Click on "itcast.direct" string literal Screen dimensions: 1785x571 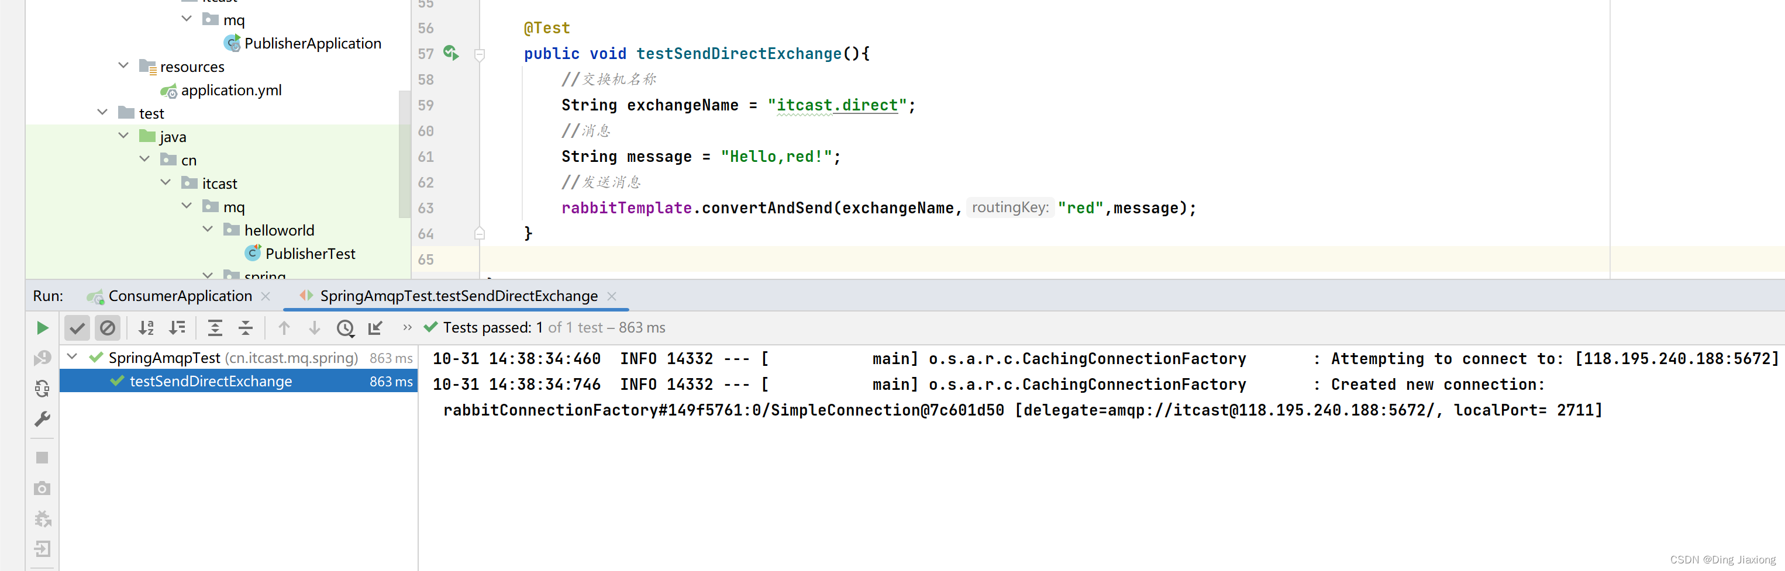coord(836,105)
